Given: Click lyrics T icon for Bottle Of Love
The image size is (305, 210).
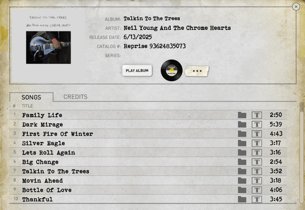Looking at the screenshot, I should point(257,190).
